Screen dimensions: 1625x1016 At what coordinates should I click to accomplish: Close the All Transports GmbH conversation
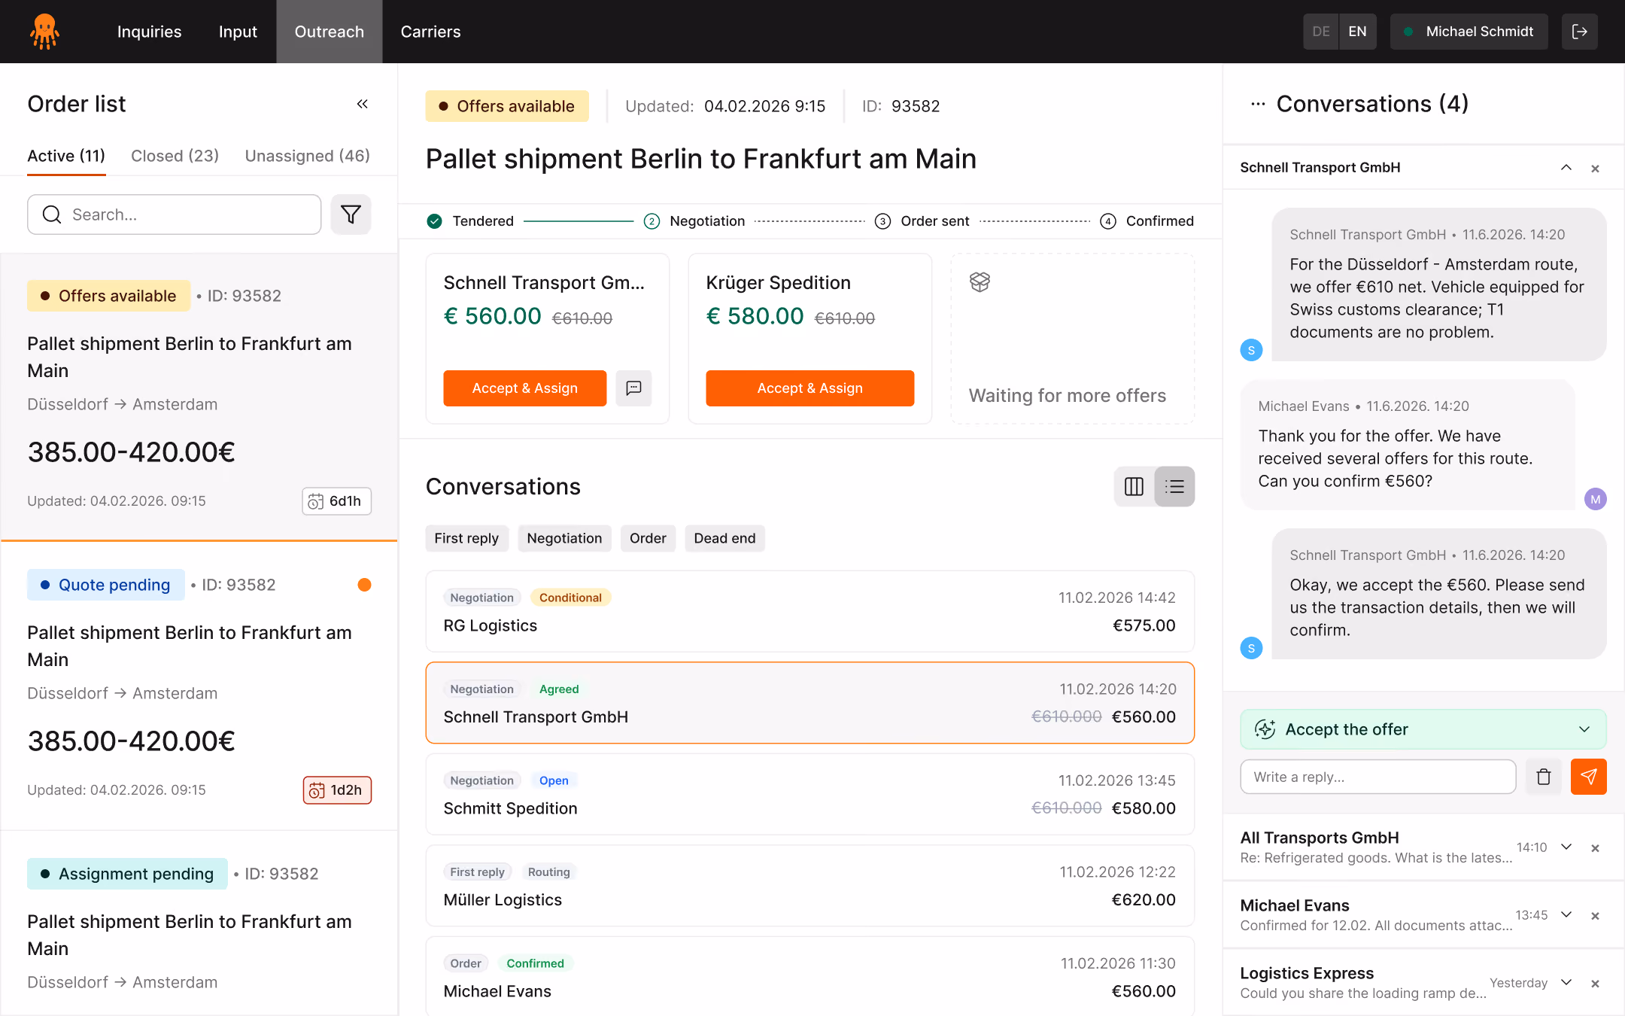click(1595, 848)
